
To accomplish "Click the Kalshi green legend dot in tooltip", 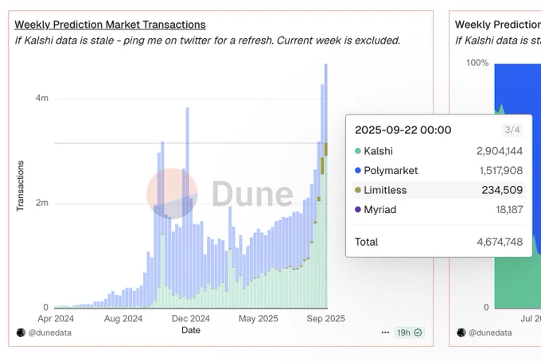I will click(x=358, y=151).
